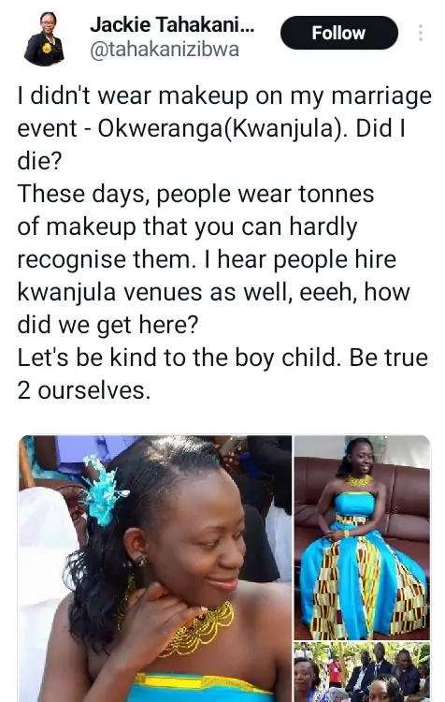Screen dimensions: 445x702
Task: Open the @tahakanizibwa handle link
Action: [x=165, y=51]
